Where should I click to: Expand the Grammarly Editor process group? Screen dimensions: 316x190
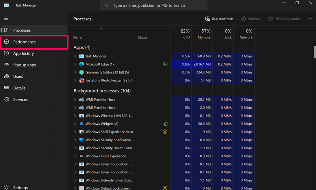(75, 72)
